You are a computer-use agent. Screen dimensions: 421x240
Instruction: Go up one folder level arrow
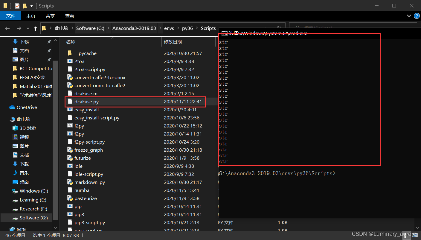coord(36,28)
